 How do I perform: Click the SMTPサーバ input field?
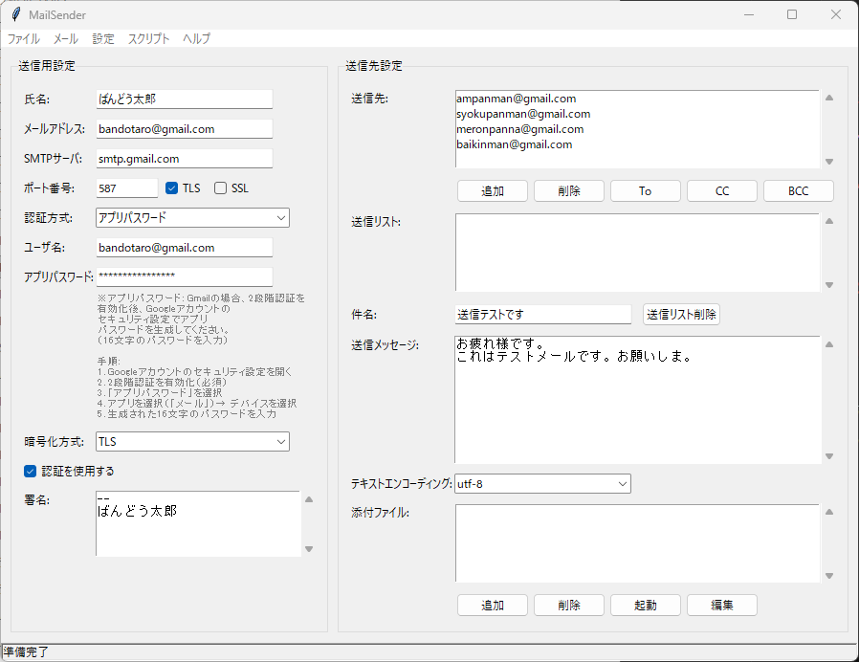184,159
